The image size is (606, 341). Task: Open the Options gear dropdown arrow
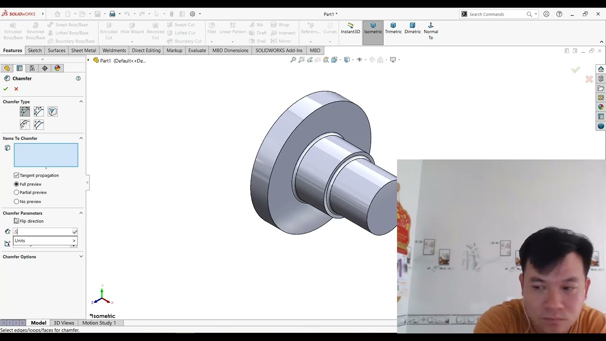pos(200,14)
